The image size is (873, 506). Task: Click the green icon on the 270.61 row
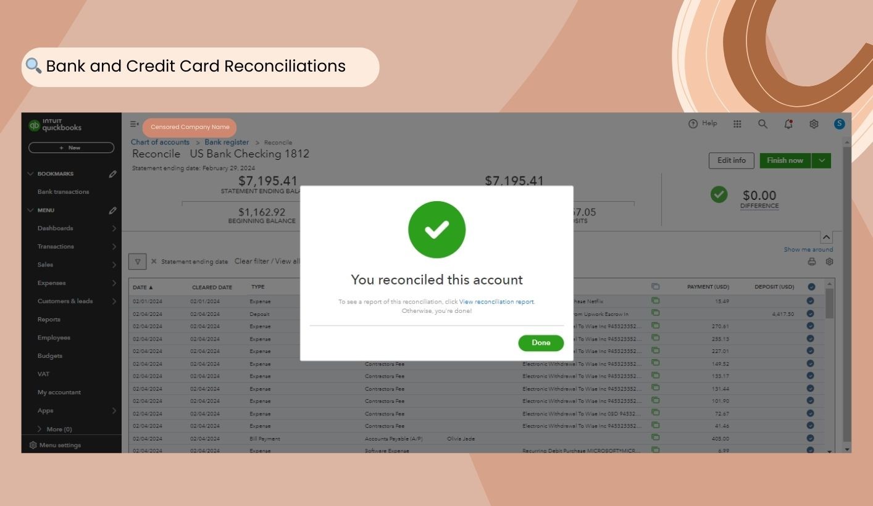click(x=655, y=326)
